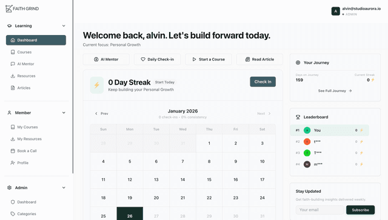388x220 pixels.
Task: Collapse the Admin section chevron
Action: pyautogui.click(x=64, y=188)
